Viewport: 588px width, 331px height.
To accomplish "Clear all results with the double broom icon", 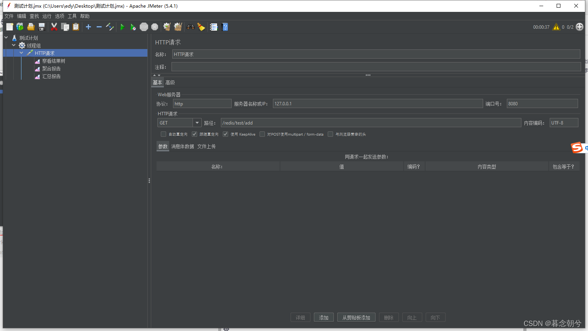I will (x=178, y=27).
